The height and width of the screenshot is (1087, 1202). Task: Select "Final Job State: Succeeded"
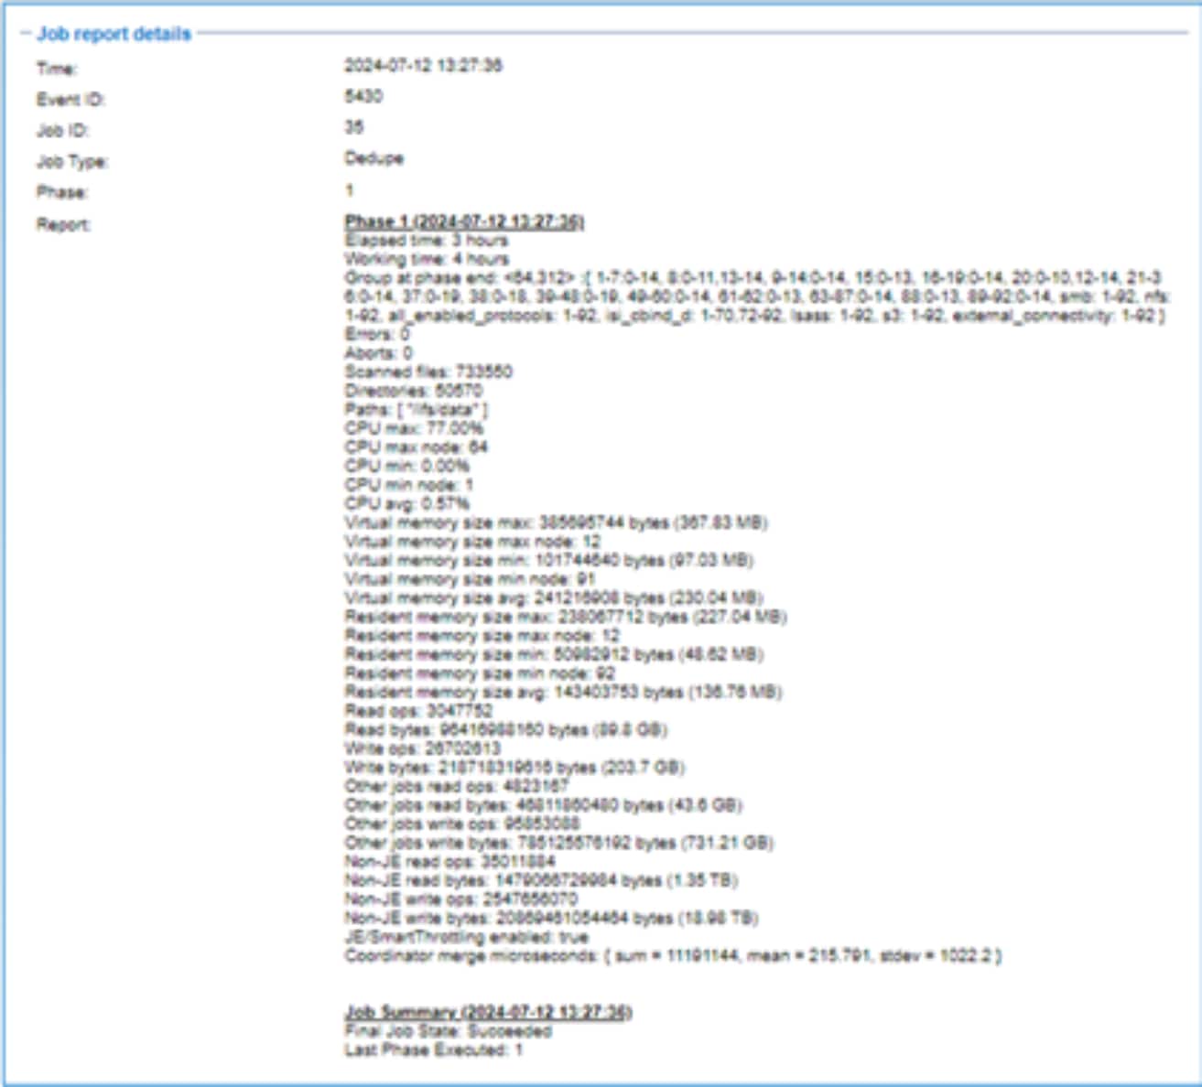click(448, 1031)
